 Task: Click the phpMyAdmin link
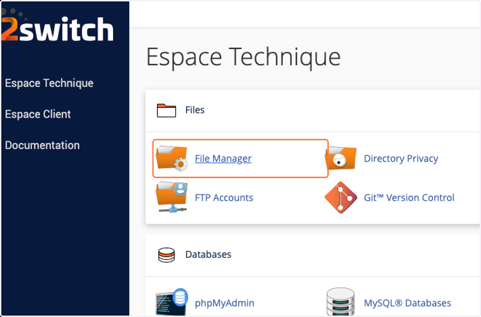pos(224,303)
